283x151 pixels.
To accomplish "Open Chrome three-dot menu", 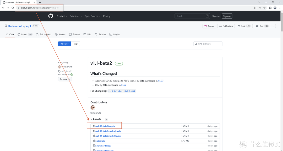I will tap(280, 8).
